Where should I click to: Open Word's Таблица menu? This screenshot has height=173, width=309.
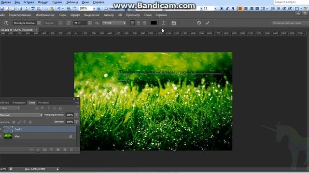pyautogui.click(x=72, y=2)
